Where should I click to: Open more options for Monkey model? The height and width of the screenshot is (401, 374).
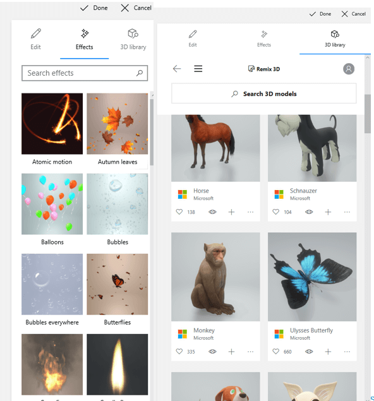[250, 352]
